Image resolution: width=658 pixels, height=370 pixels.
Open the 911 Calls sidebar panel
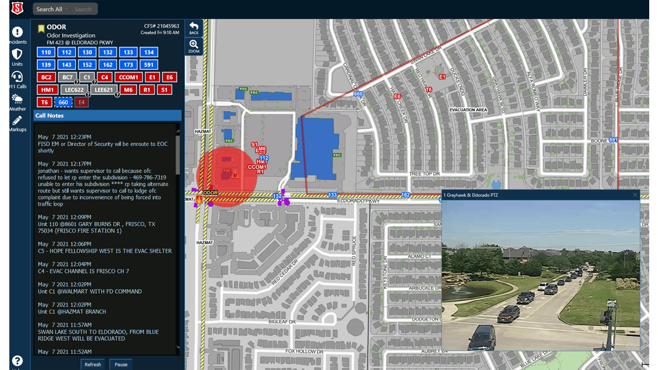(17, 79)
